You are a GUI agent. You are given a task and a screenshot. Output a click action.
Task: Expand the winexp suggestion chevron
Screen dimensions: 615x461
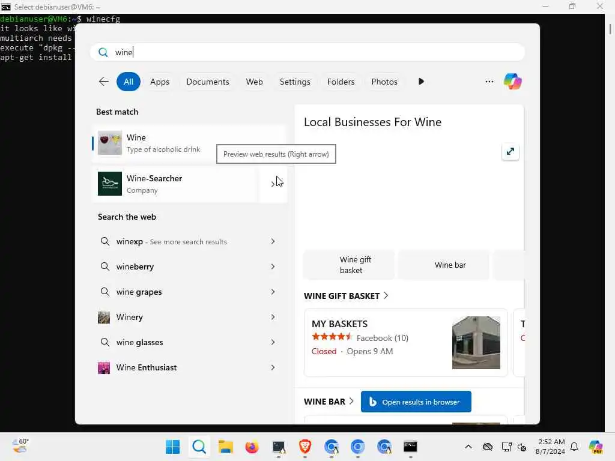273,241
